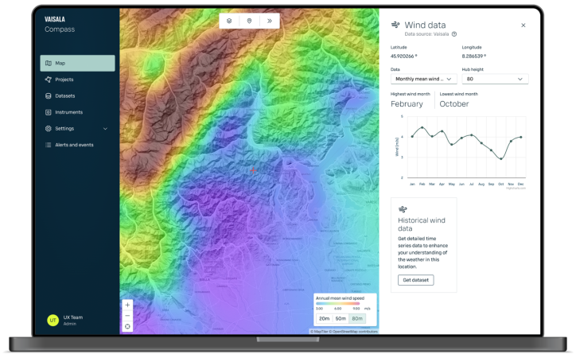This screenshot has height=358, width=576.
Task: Click the Longitude value 8.286539
Action: pos(474,56)
